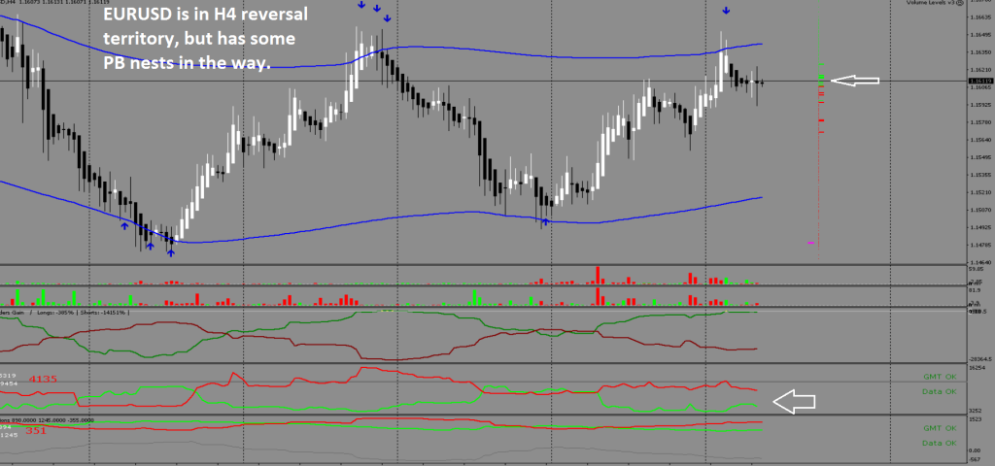Click the white arrow in the lower indicator panel
The width and height of the screenshot is (995, 466).
795,401
